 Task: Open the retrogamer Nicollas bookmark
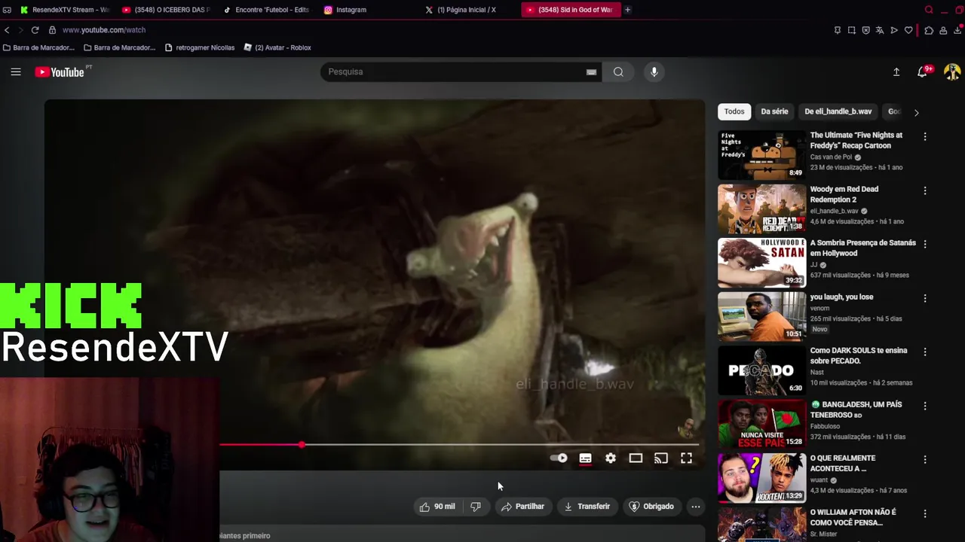tap(200, 47)
